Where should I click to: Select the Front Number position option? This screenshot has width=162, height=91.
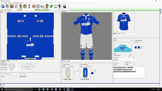coord(12,64)
